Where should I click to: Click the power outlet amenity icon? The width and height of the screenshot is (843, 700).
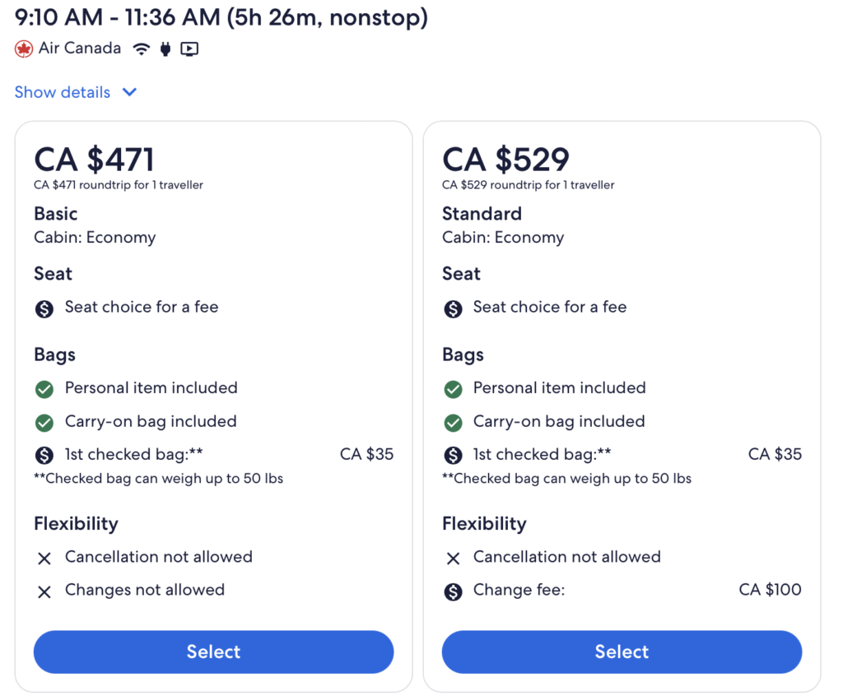(165, 49)
